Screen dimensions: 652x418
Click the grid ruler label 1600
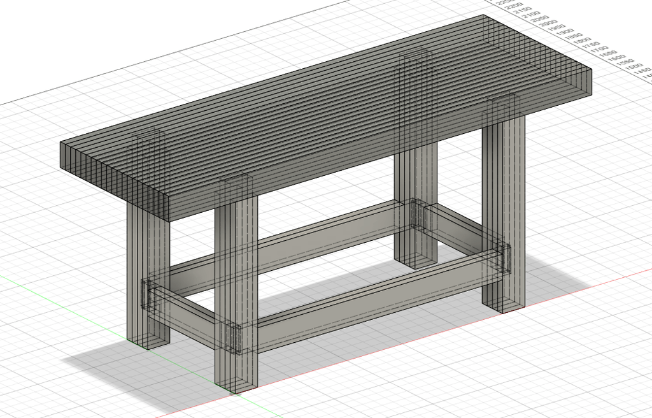tap(617, 58)
